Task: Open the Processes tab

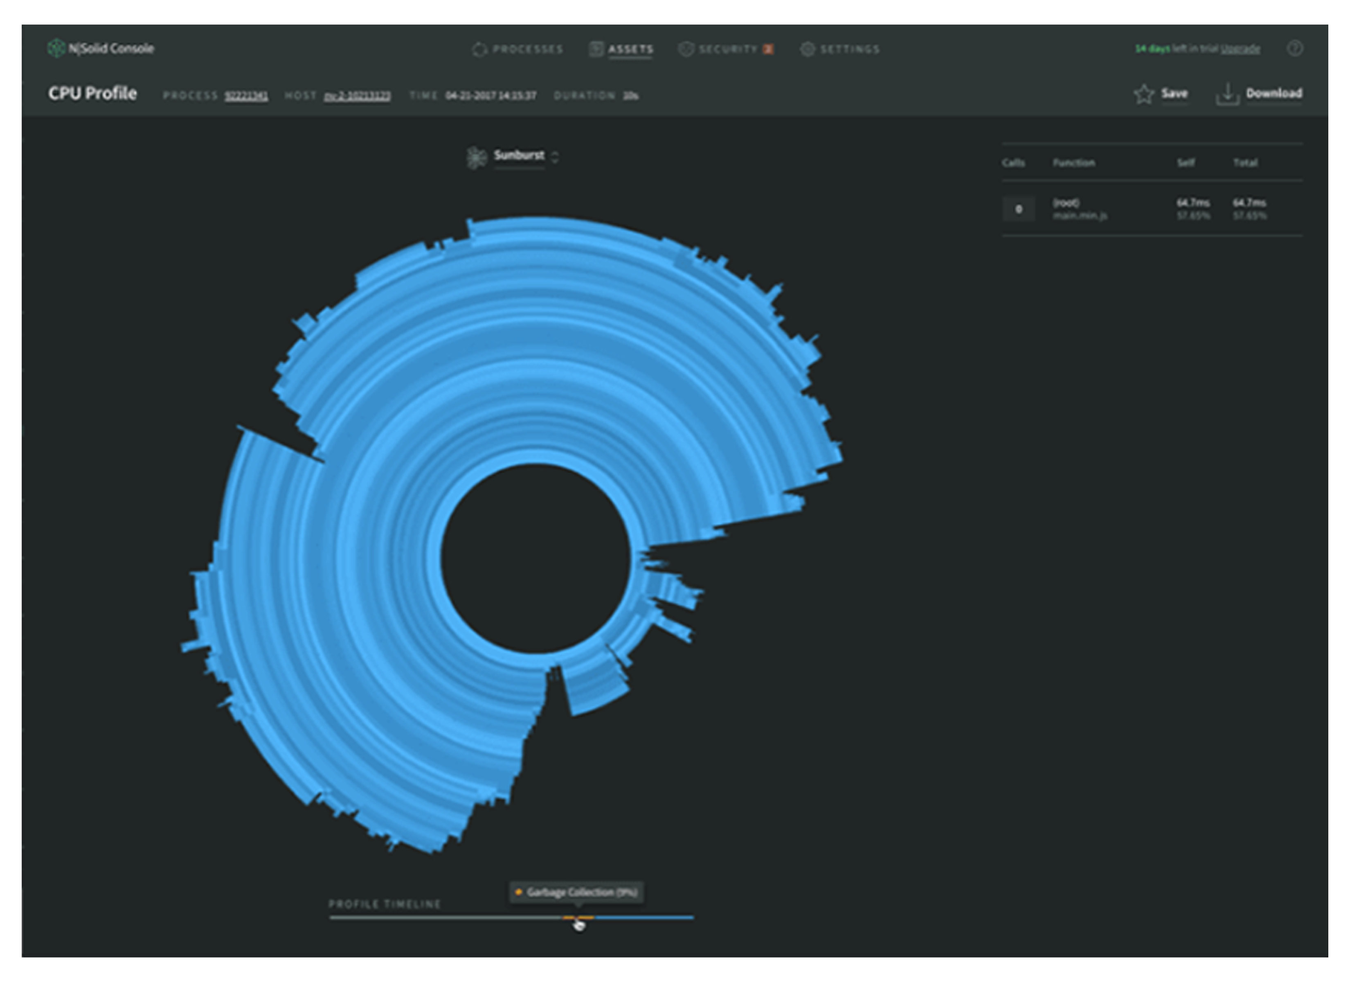Action: point(527,50)
